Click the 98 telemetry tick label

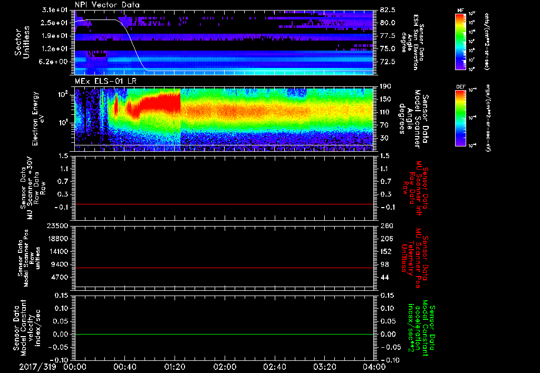[x=384, y=264]
